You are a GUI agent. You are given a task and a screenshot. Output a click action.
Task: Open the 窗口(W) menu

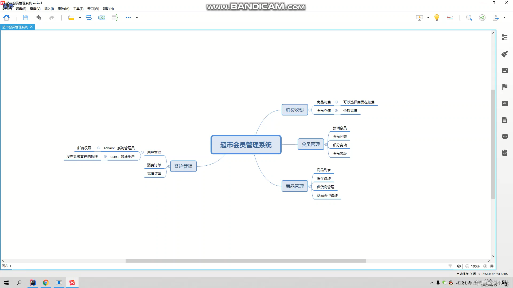coord(93,9)
